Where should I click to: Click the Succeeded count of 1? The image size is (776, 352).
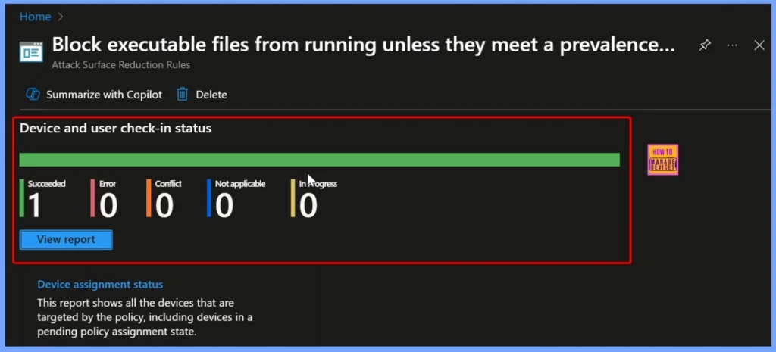pos(36,205)
